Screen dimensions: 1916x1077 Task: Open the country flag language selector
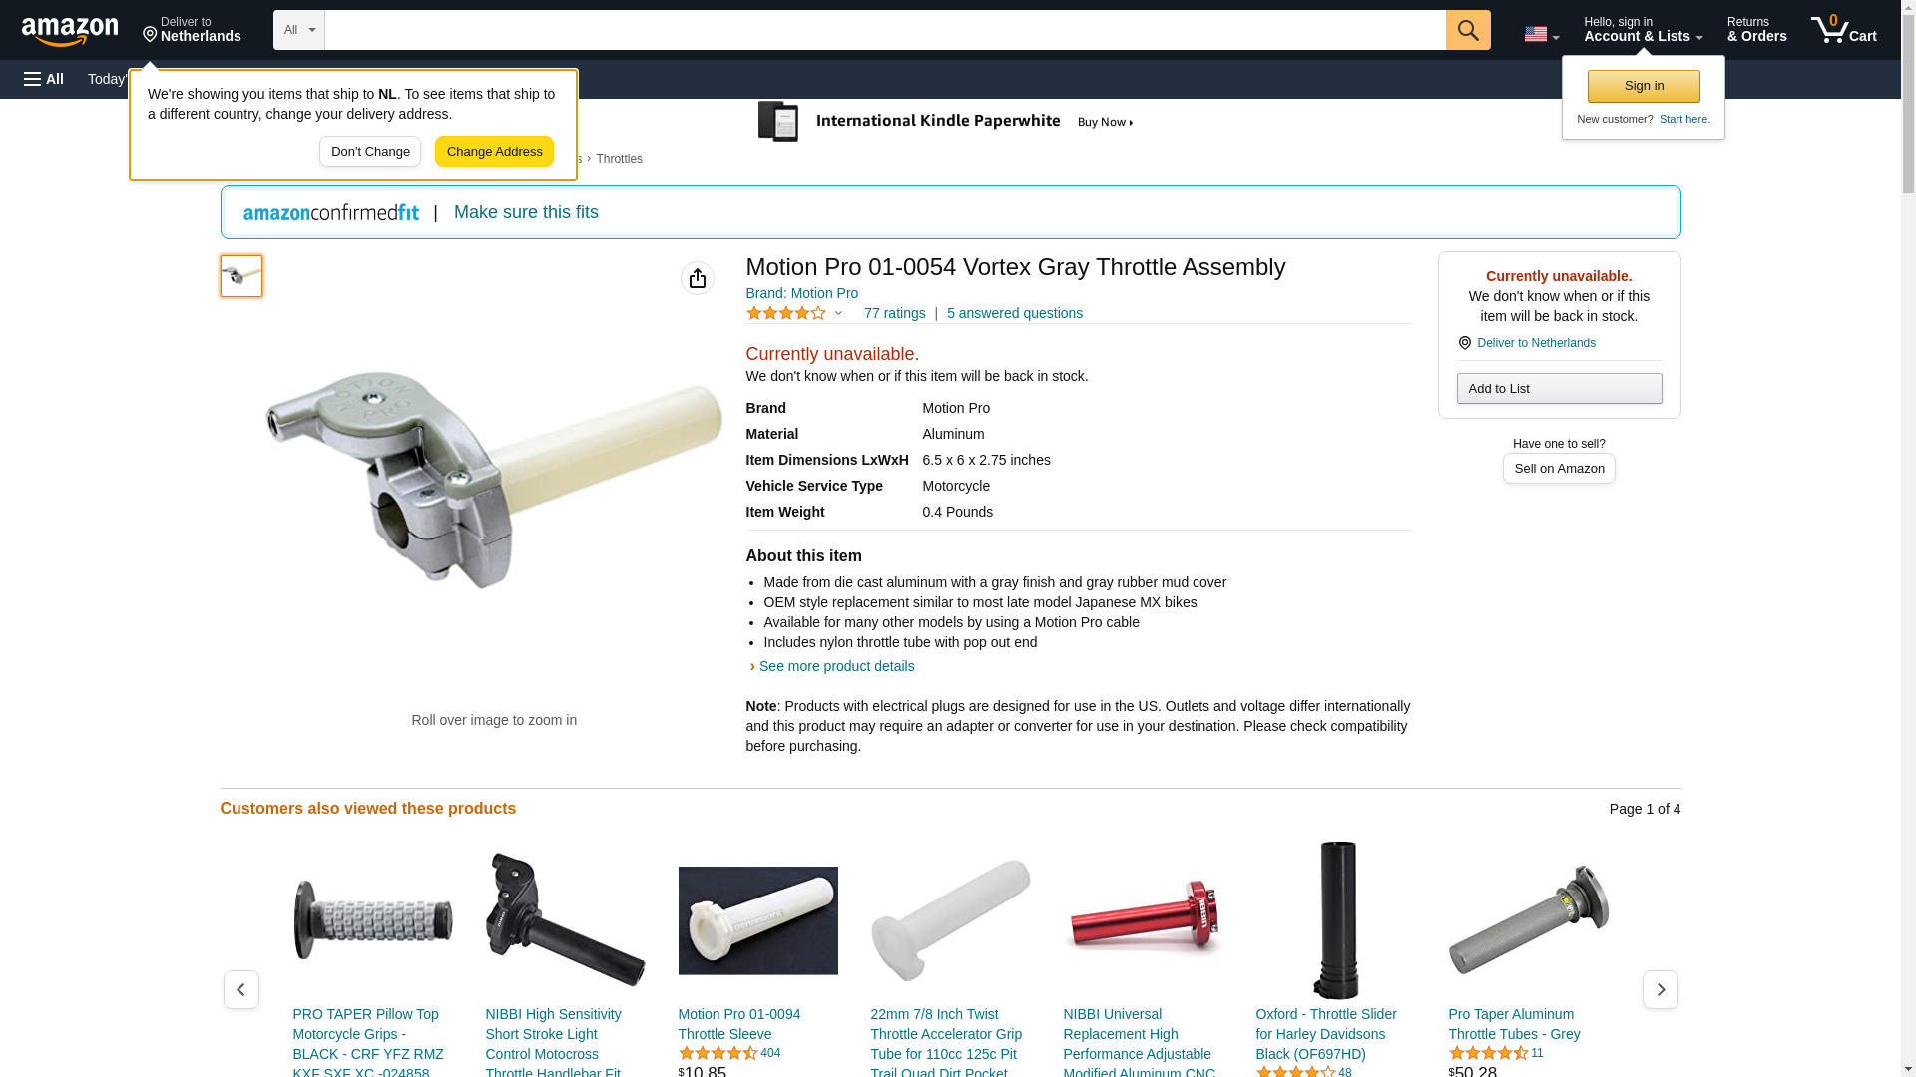click(x=1541, y=34)
